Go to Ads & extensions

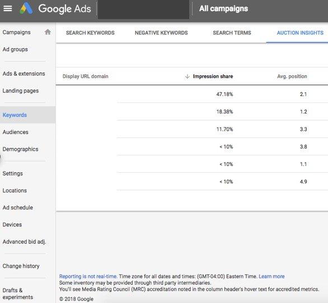24,74
